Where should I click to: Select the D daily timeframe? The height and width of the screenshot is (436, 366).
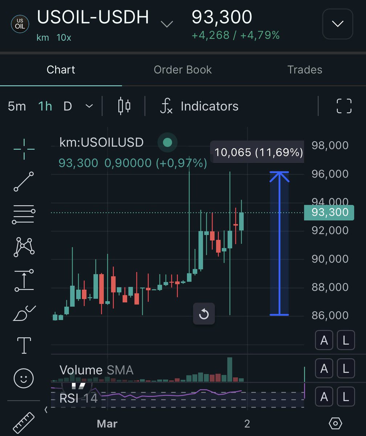click(x=68, y=106)
